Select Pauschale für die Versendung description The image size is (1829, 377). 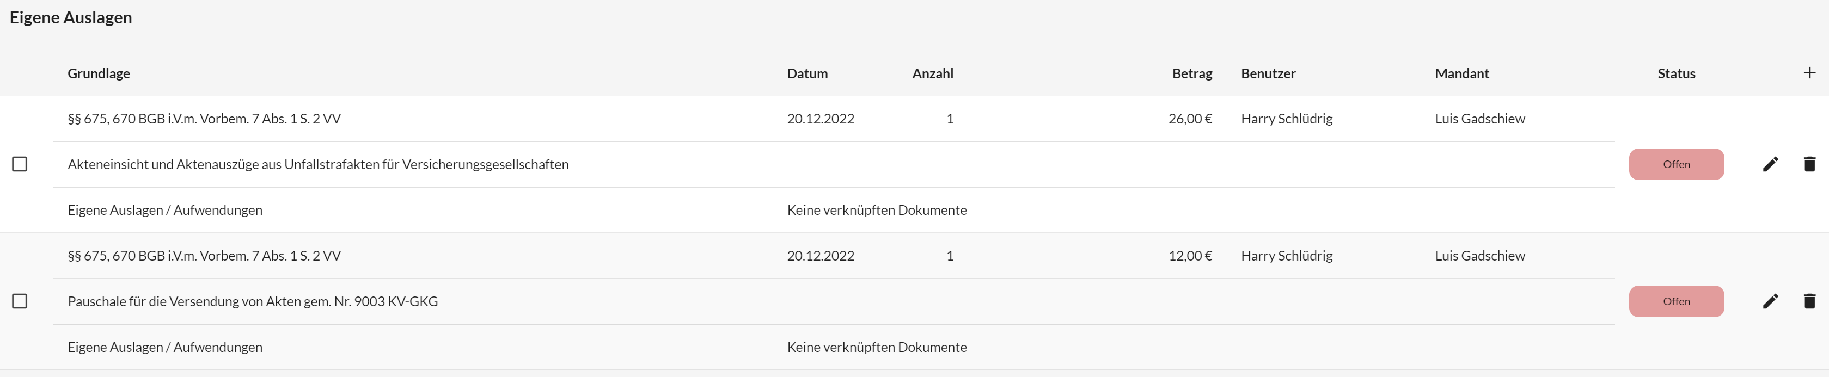(x=252, y=301)
